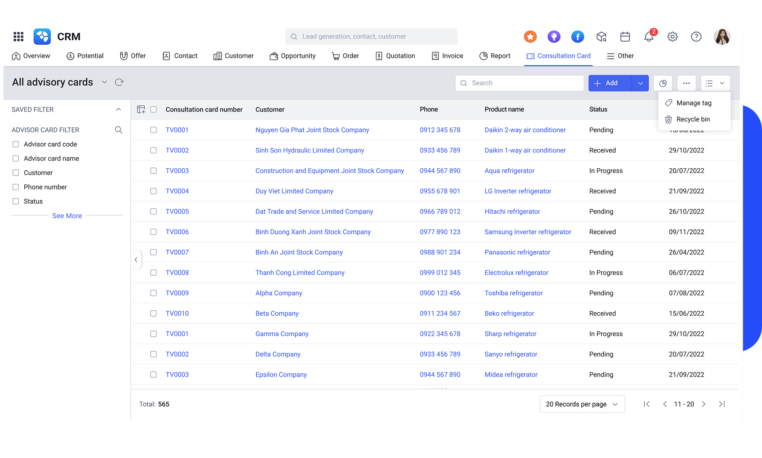Collapse the SAVED FILTER section
This screenshot has height=458, width=762.
tap(118, 109)
